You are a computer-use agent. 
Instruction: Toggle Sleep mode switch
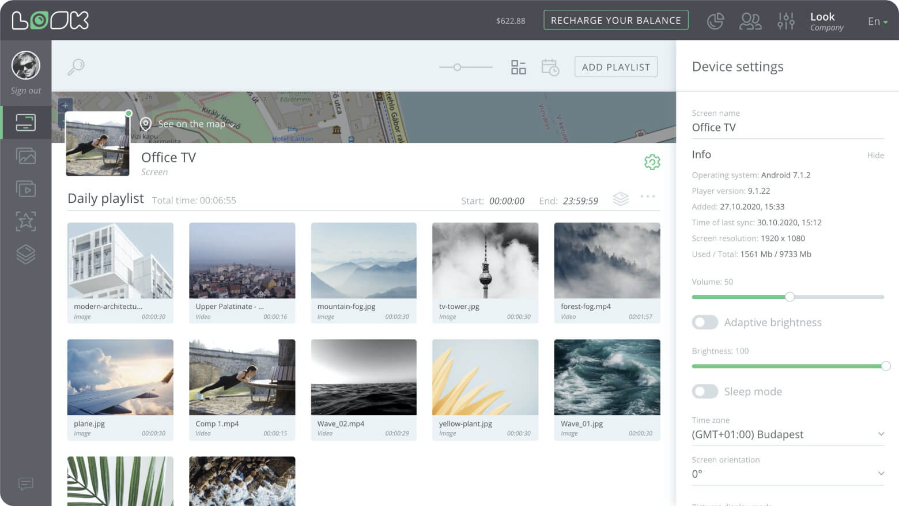(x=705, y=391)
